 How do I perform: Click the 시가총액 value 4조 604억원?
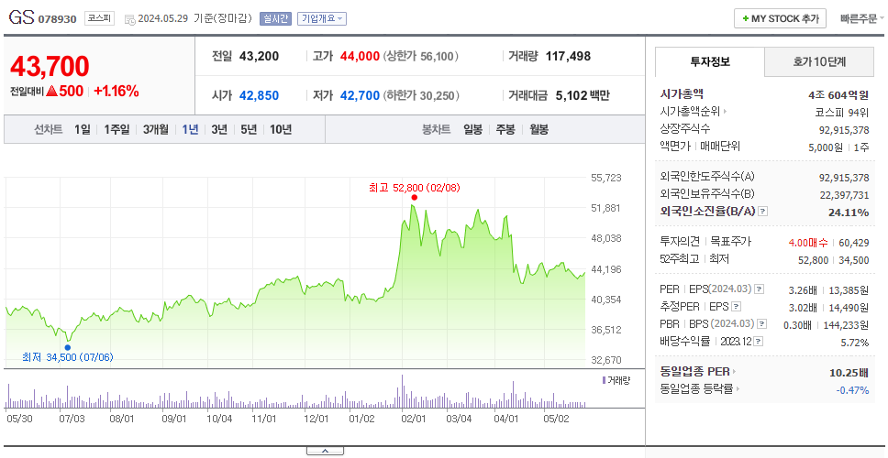[x=838, y=94]
